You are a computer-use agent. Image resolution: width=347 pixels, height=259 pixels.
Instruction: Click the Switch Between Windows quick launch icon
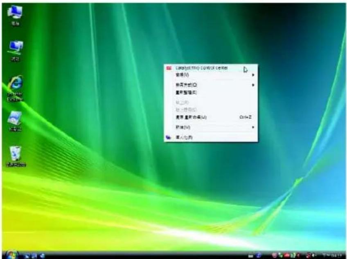(34, 256)
